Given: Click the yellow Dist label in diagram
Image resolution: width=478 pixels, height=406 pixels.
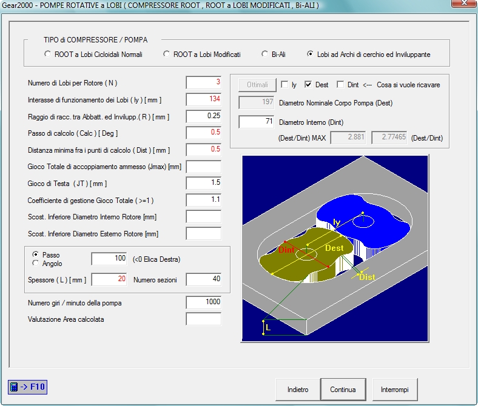Looking at the screenshot, I should tap(367, 277).
